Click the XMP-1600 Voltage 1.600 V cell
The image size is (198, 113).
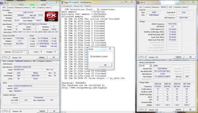click(x=186, y=105)
